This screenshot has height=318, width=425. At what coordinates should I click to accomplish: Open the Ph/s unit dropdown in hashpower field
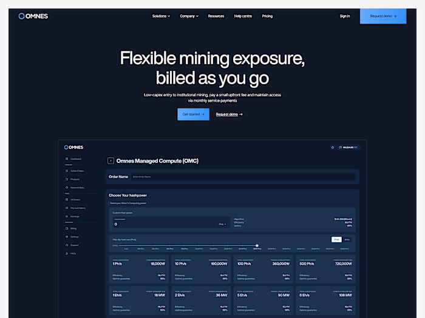223,224
